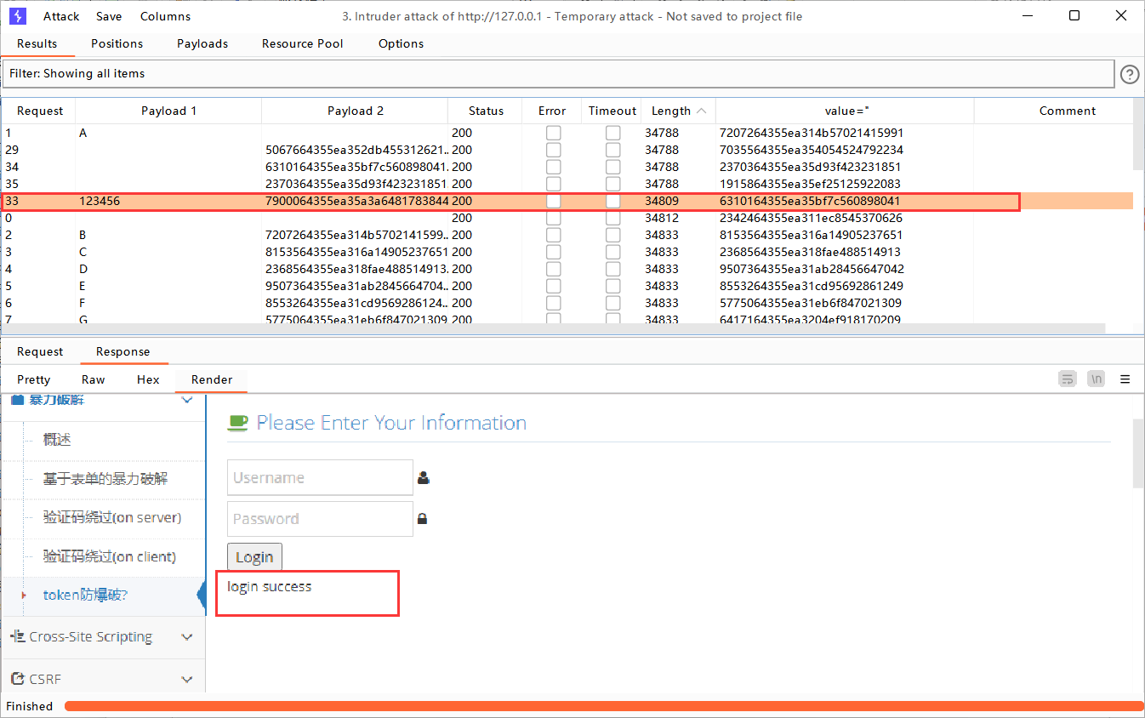Select the row with length 34812
The image size is (1145, 718).
click(567, 218)
